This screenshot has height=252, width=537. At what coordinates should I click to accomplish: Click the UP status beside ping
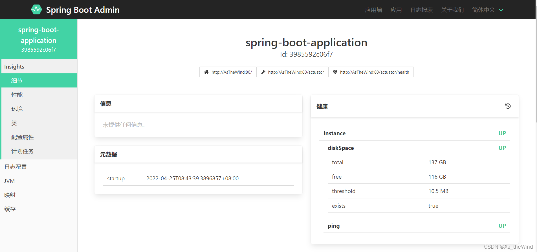click(502, 226)
